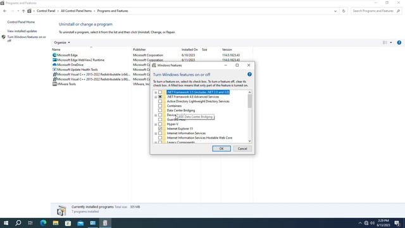Click Control Panel breadcrumb
This screenshot has width=405, height=228.
pos(46,11)
